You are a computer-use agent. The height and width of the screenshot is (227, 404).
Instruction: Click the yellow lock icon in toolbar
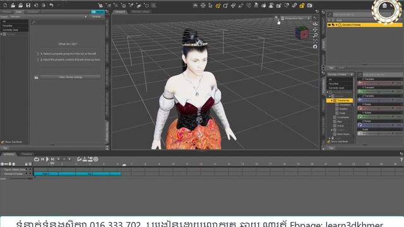click(x=302, y=6)
